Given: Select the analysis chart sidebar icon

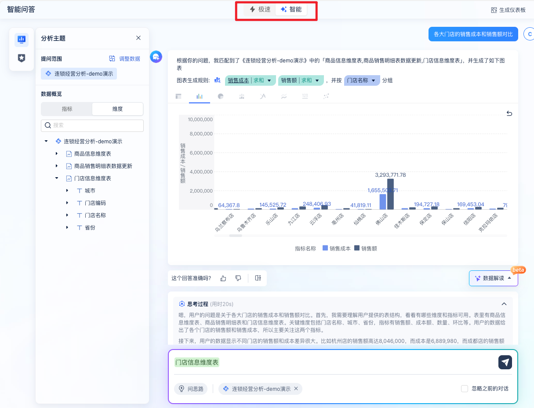Looking at the screenshot, I should 22,40.
